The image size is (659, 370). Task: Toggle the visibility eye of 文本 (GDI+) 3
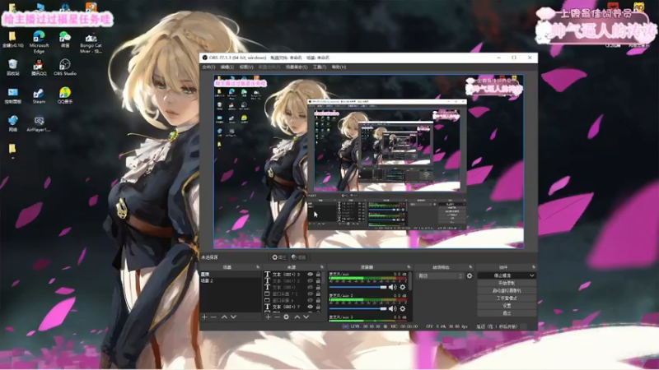[311, 275]
